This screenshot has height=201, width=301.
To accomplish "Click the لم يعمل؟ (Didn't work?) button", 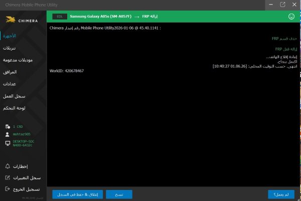I will pyautogui.click(x=281, y=194).
